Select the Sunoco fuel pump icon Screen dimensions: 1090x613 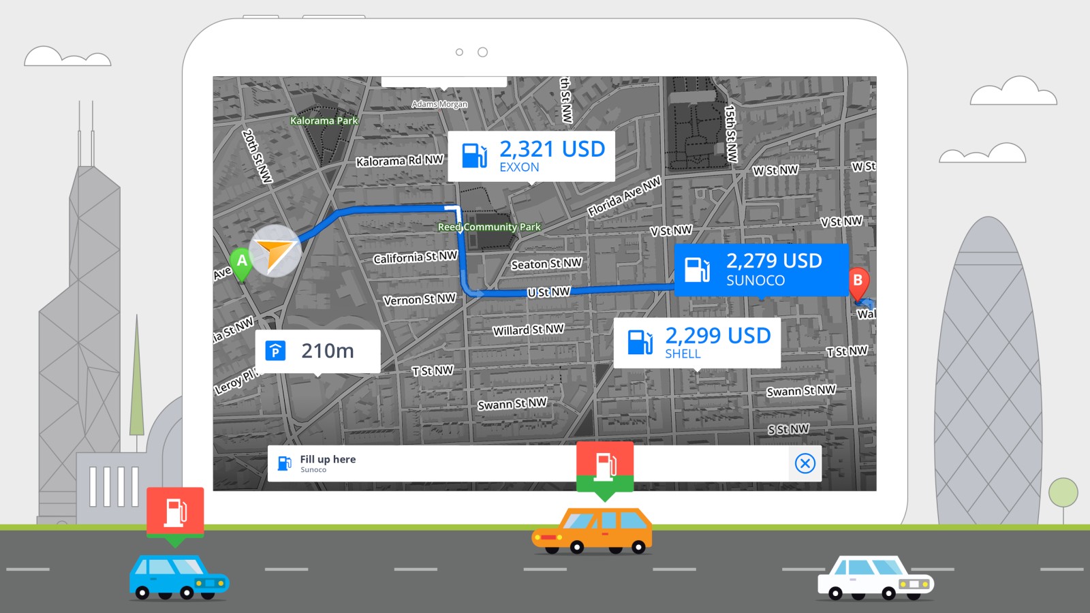697,270
